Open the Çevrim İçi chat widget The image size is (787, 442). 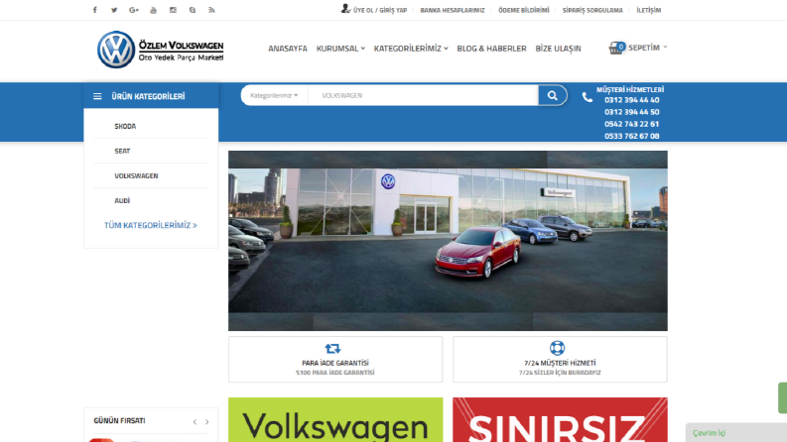[x=735, y=432]
